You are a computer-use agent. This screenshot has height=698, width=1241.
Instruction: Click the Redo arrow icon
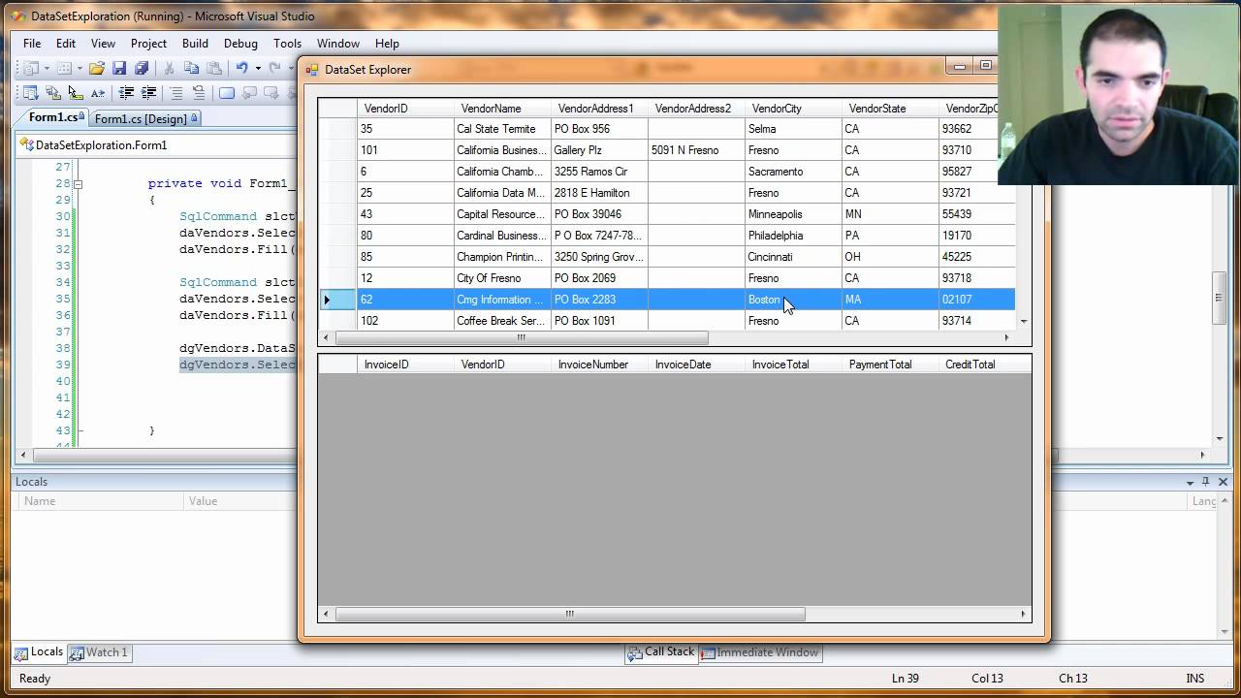(x=274, y=68)
